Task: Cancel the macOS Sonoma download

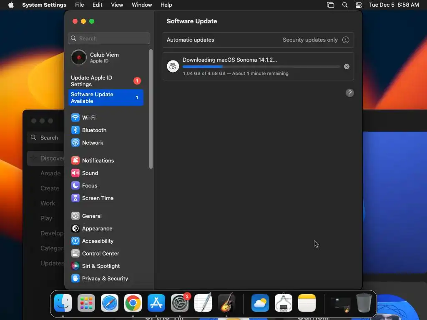Action: (x=347, y=66)
